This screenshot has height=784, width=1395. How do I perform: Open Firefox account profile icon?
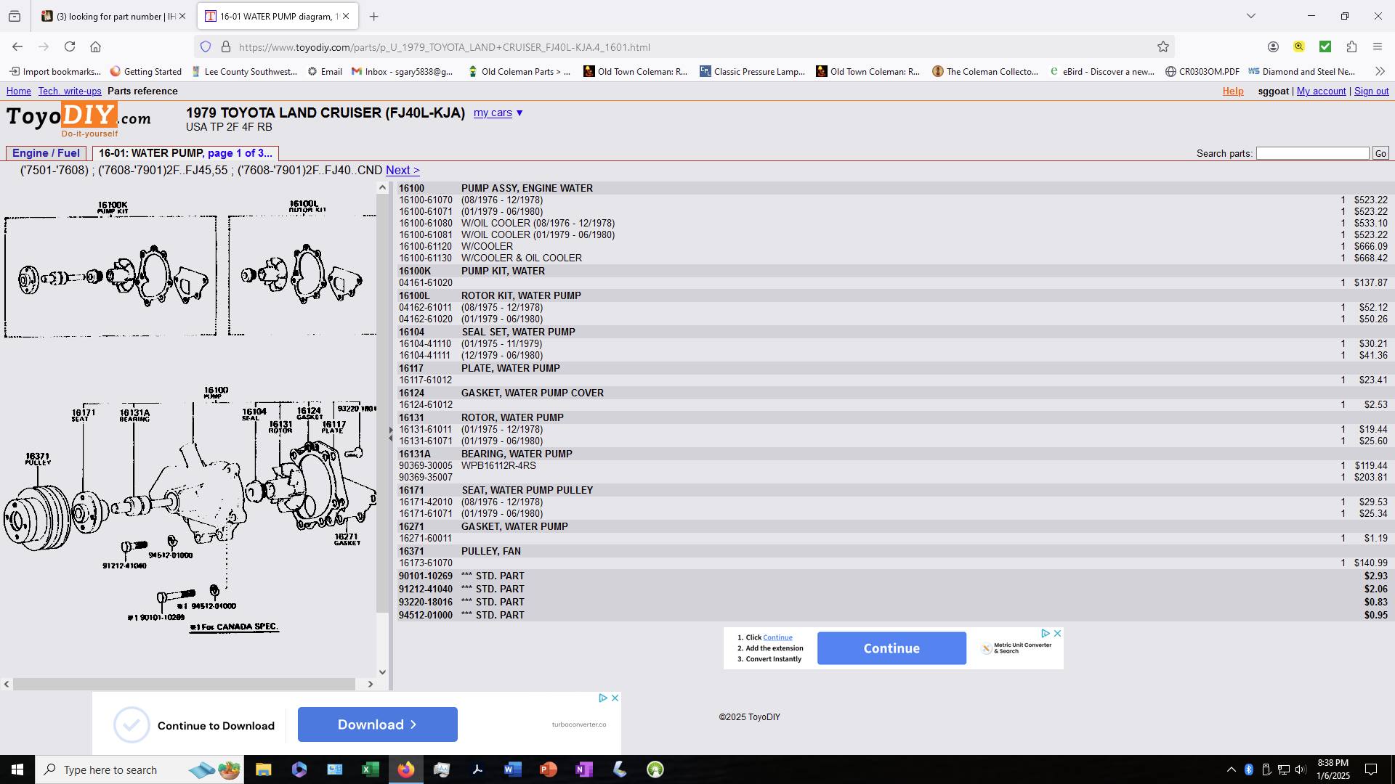click(1273, 46)
